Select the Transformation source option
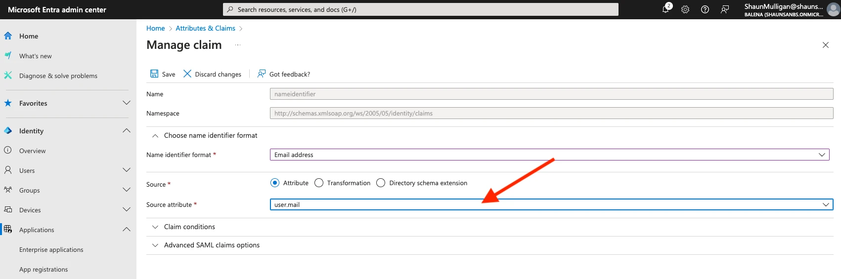Viewport: 841px width, 279px height. pos(319,183)
